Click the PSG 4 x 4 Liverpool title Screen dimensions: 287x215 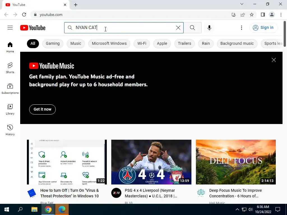tap(151, 193)
